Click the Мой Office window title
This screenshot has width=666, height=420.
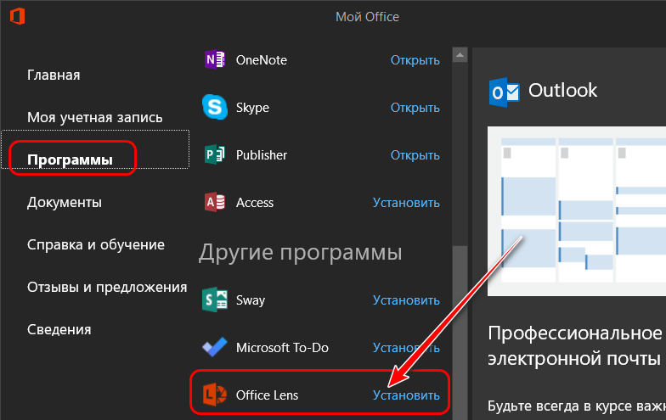pos(367,17)
